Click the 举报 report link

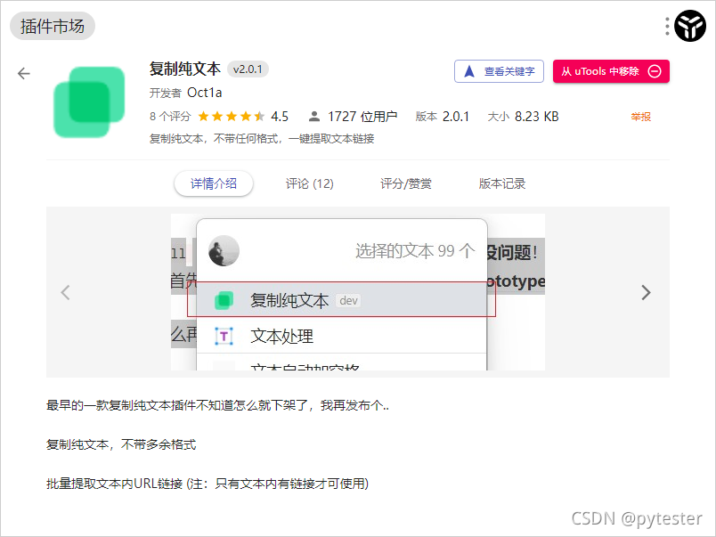(640, 117)
